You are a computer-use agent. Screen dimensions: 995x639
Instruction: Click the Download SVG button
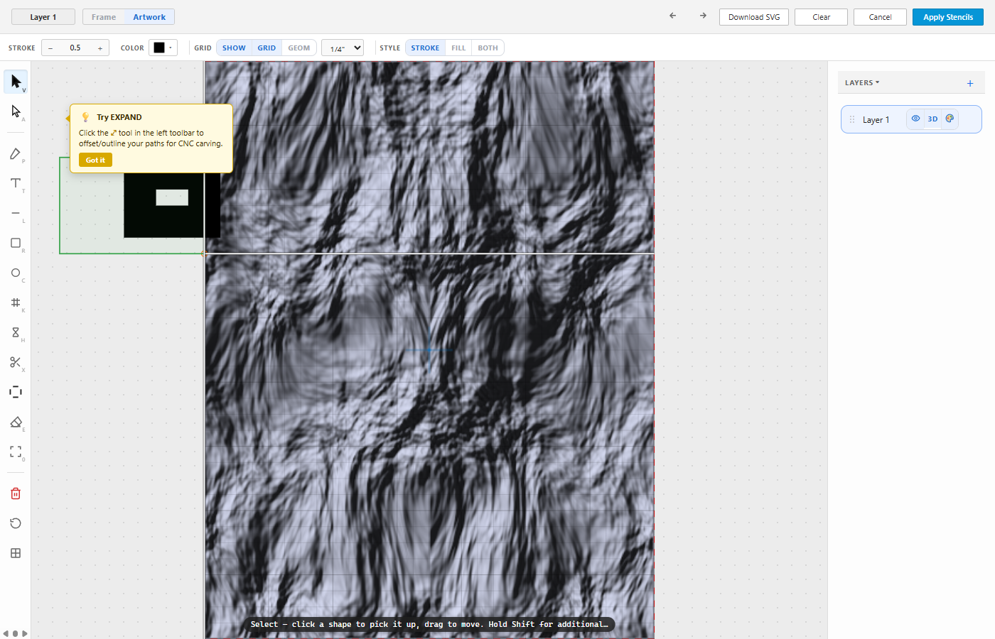pyautogui.click(x=754, y=17)
